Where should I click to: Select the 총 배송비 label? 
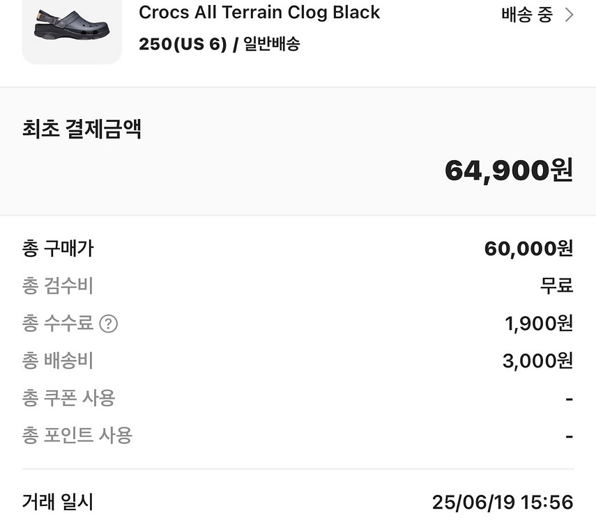tap(58, 361)
